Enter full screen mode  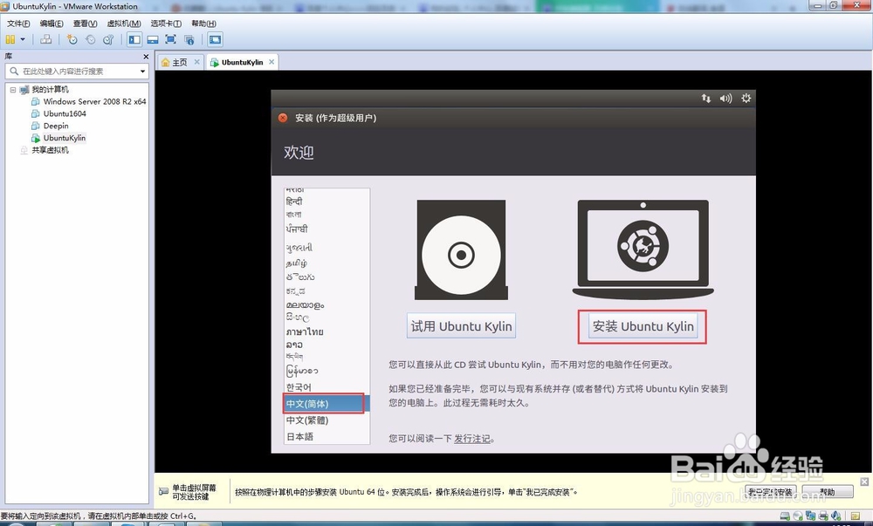pos(169,39)
